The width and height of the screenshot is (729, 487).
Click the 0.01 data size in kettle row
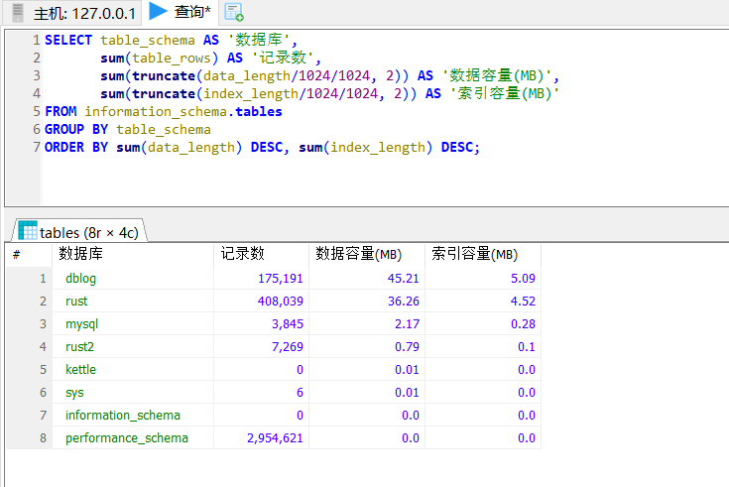[x=367, y=369]
